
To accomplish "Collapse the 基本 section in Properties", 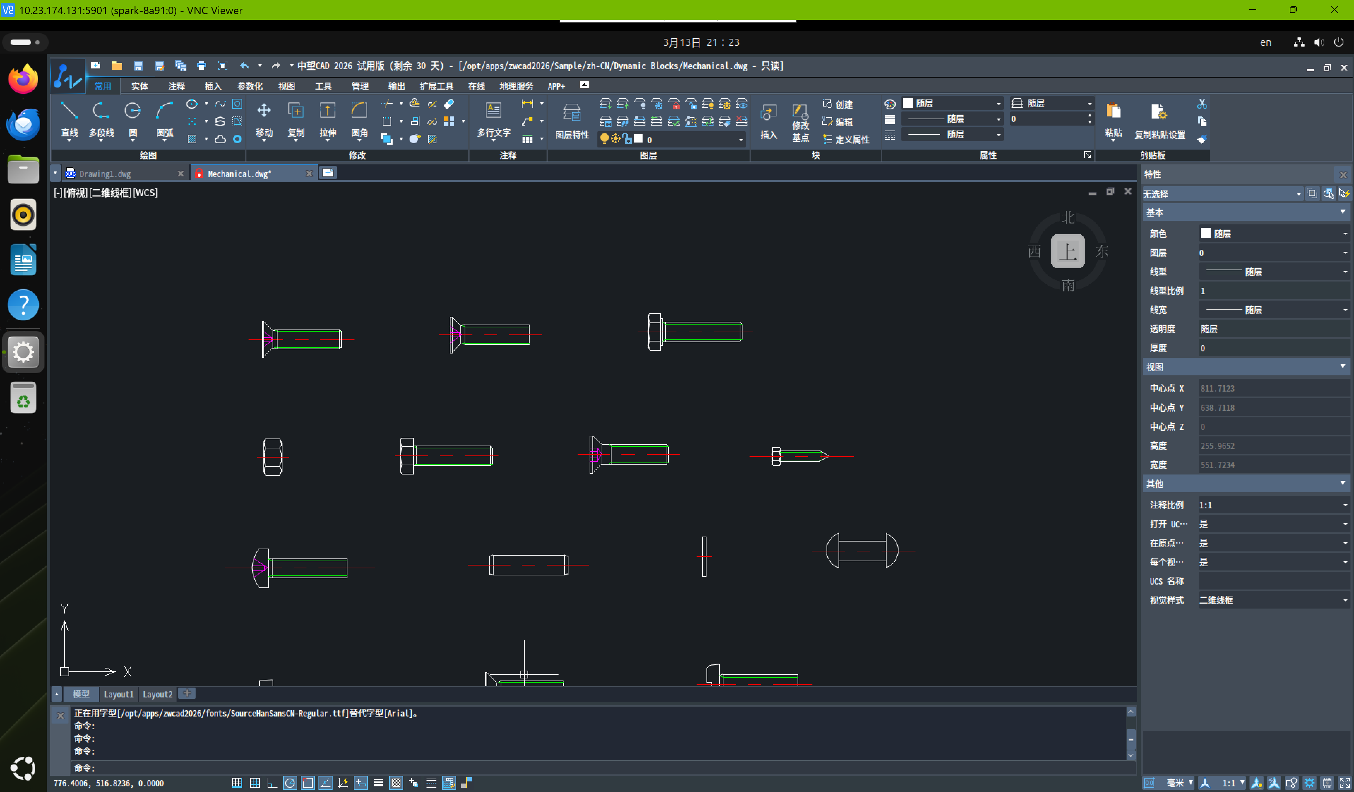I will coord(1342,212).
